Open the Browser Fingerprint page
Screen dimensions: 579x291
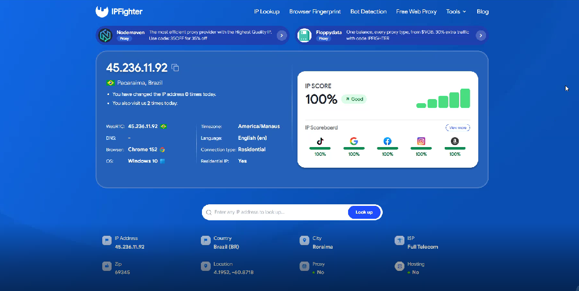(315, 11)
